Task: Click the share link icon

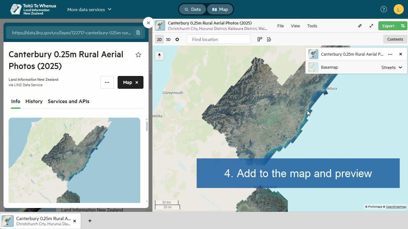Action: [x=360, y=26]
